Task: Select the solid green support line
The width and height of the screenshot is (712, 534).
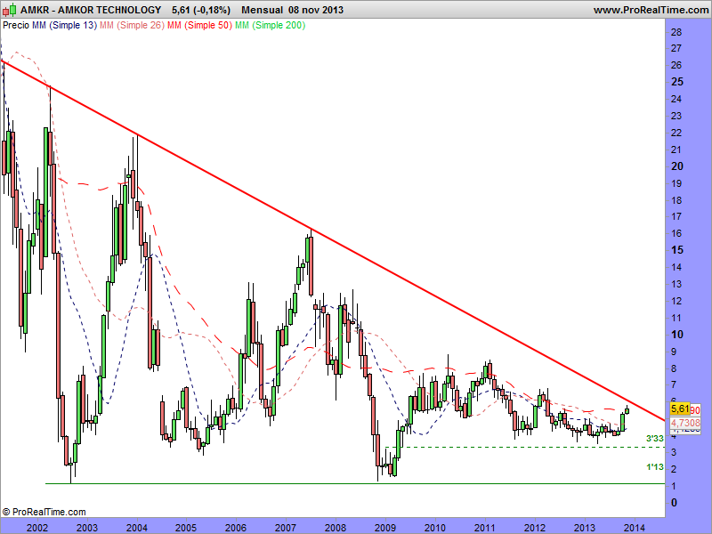Action: [355, 483]
